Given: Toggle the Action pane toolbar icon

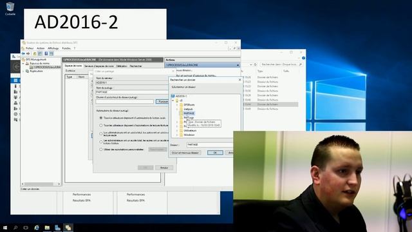Looking at the screenshot, I should 51,53.
